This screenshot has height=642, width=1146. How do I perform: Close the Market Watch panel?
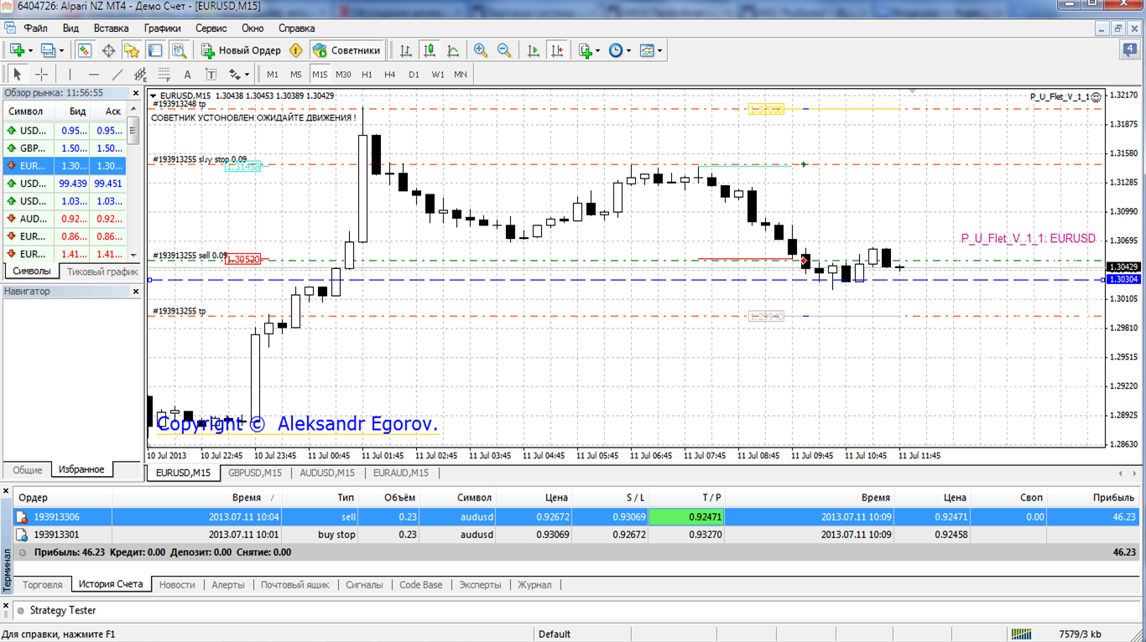click(x=136, y=93)
